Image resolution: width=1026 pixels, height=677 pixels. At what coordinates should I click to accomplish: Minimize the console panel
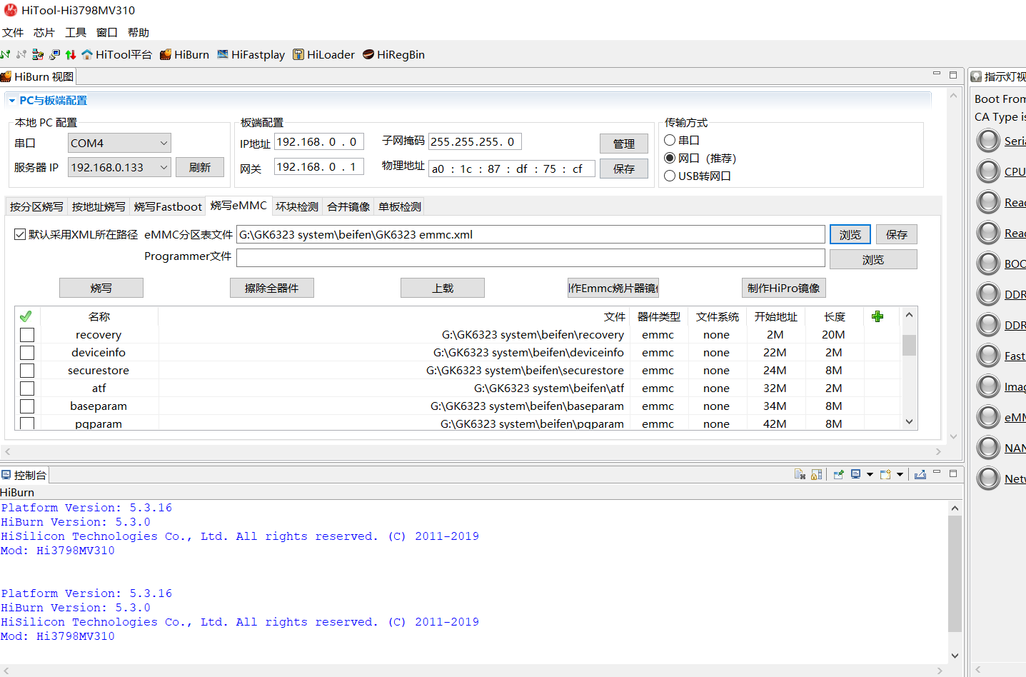937,473
